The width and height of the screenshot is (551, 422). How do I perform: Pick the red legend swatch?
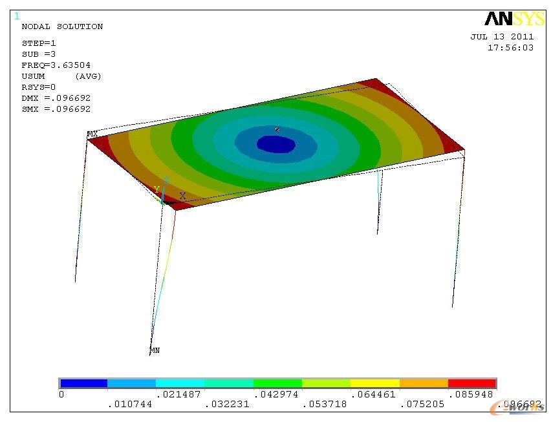pyautogui.click(x=471, y=383)
